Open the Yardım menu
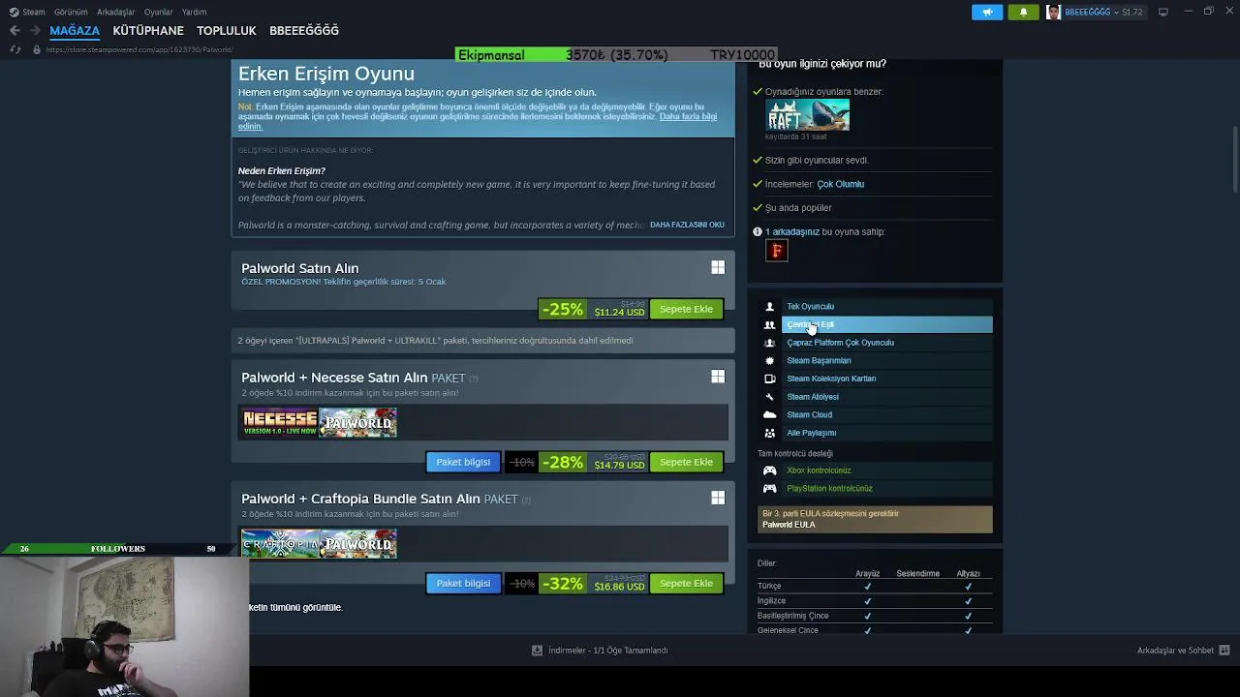 point(194,12)
